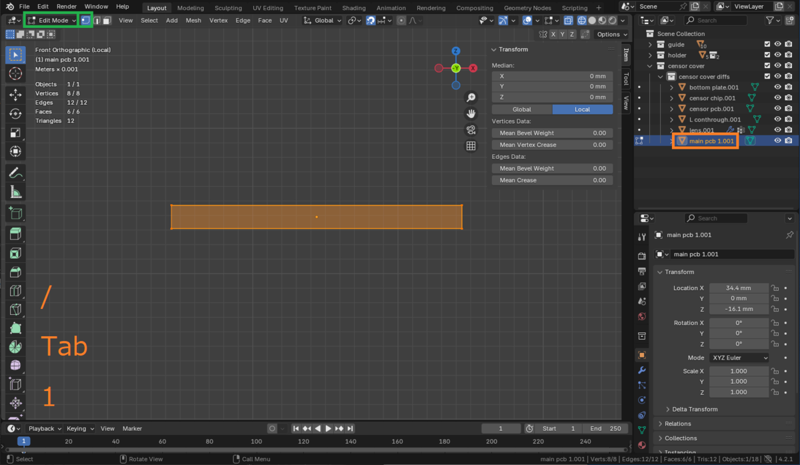800x465 pixels.
Task: Open the Modifiers properties tab wrench icon
Action: (641, 370)
